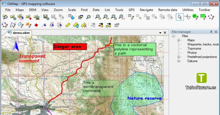Select the Maps tree item label
Image resolution: width=220 pixels, height=115 pixels.
coord(191,40)
